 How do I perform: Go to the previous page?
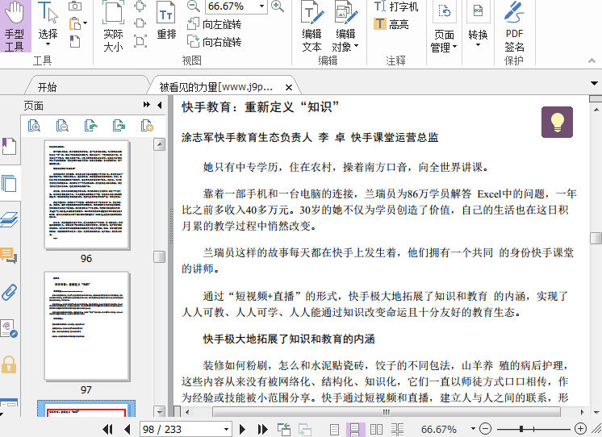pos(128,429)
